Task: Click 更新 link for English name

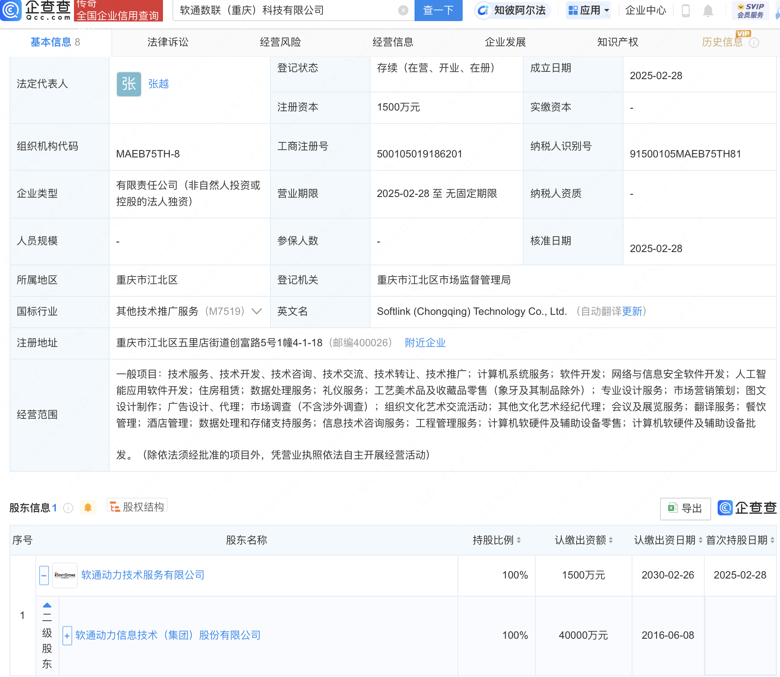Action: (x=632, y=311)
